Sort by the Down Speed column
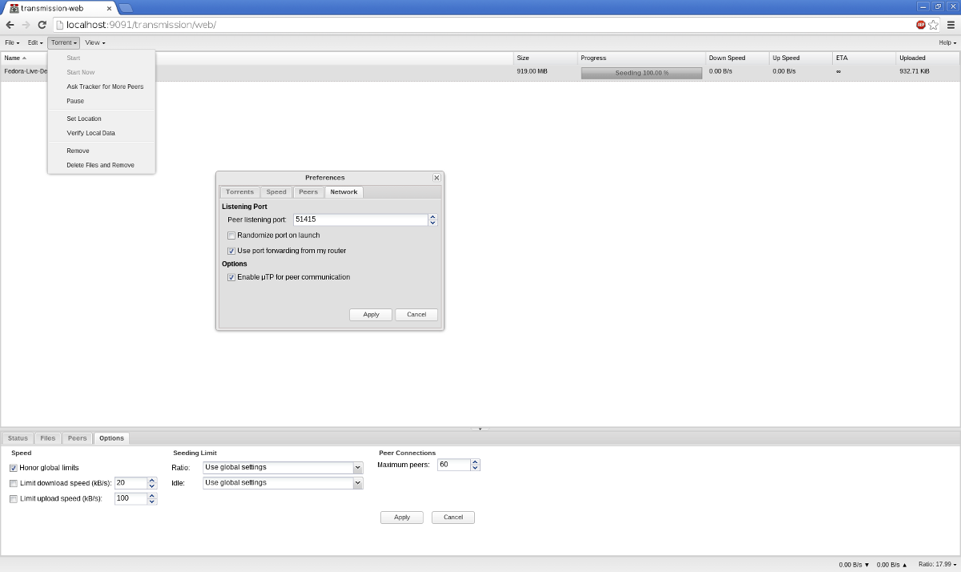The image size is (961, 572). 738,58
